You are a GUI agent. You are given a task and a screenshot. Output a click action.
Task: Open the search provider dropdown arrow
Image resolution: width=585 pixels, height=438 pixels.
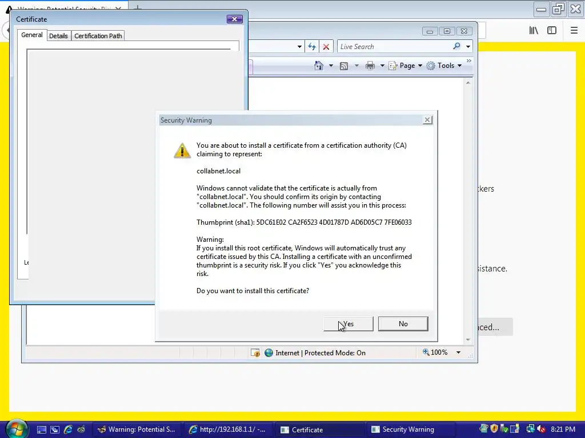[468, 47]
